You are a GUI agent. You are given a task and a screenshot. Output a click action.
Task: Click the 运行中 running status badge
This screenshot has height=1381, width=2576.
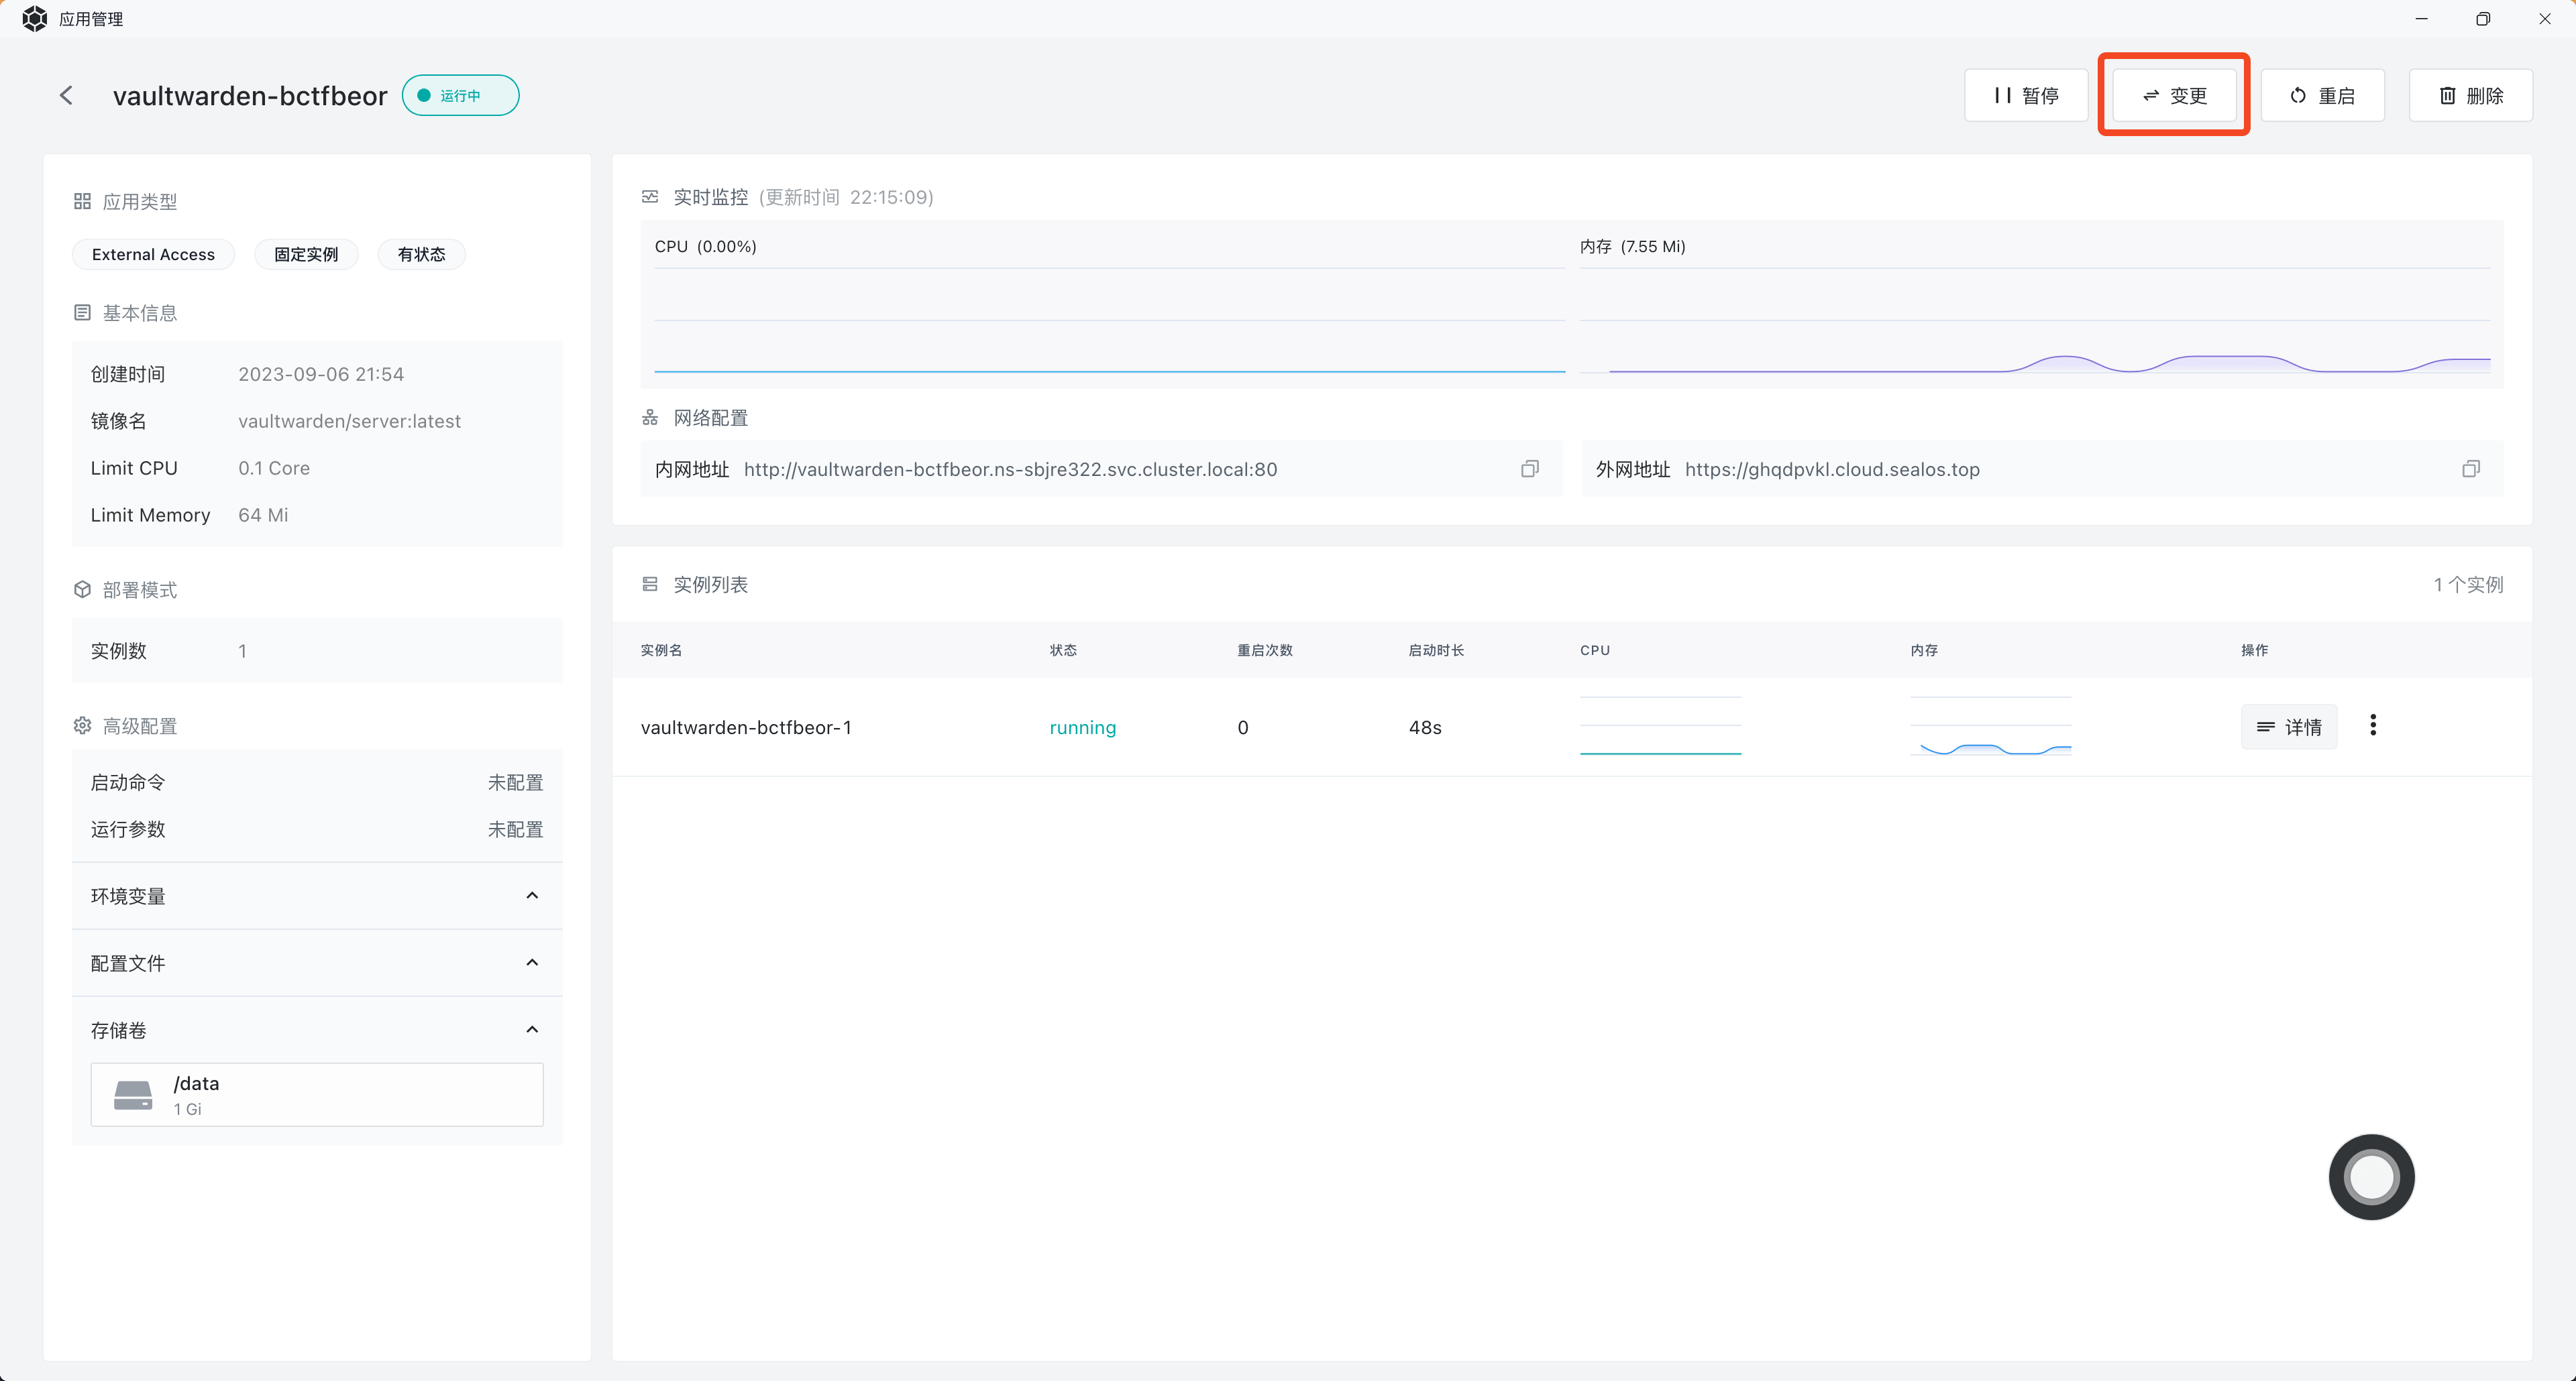pyautogui.click(x=460, y=96)
